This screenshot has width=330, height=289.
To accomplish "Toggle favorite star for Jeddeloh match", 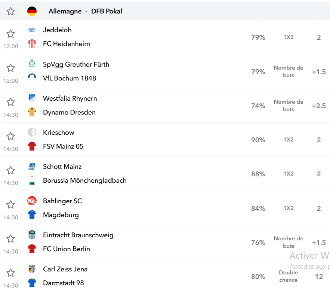I will click(x=10, y=34).
